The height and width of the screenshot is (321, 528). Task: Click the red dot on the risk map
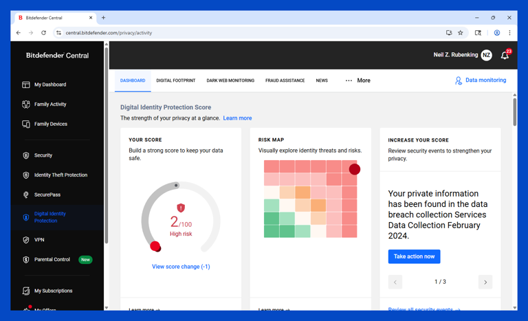point(354,169)
